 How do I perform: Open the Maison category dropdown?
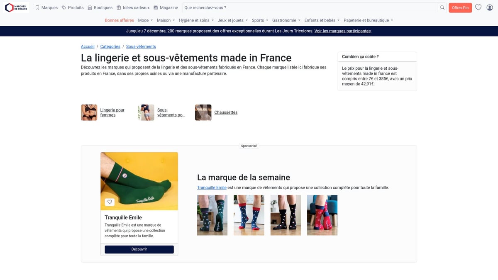point(165,20)
